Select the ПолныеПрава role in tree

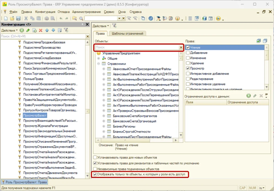click(33, 79)
